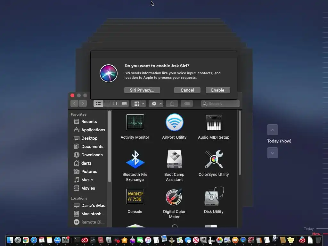Open Maps from the Dock
Screen dimensions: 328x246
click(x=180, y=240)
